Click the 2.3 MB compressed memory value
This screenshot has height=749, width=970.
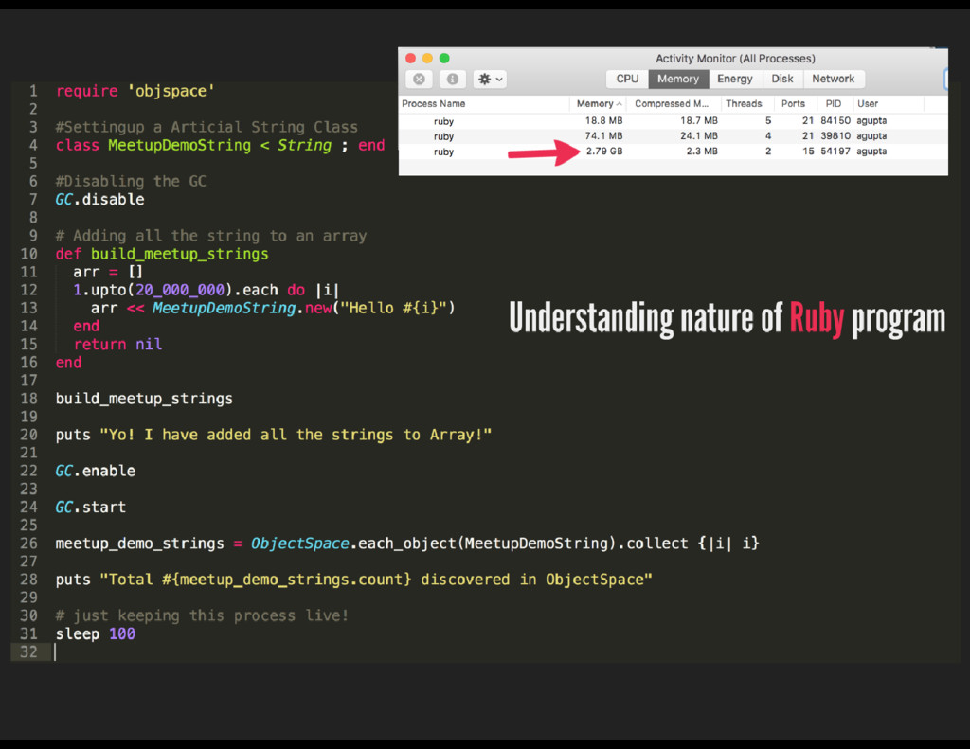pos(702,152)
